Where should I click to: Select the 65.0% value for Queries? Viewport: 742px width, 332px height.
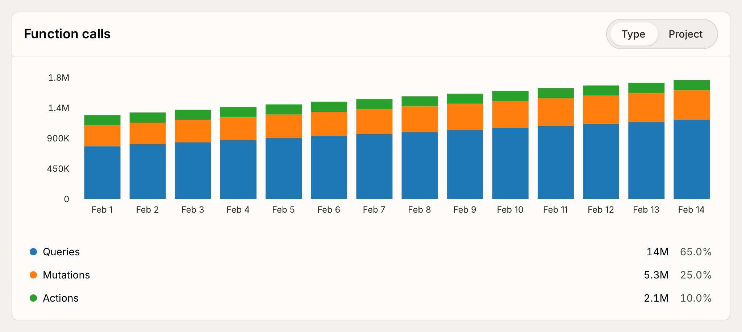pos(695,252)
